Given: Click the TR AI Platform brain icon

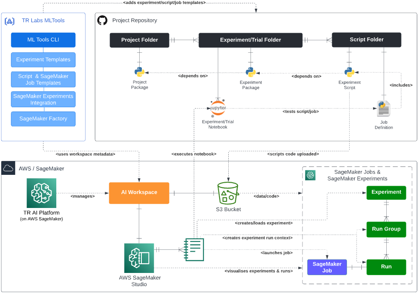Looking at the screenshot, I should (x=41, y=193).
